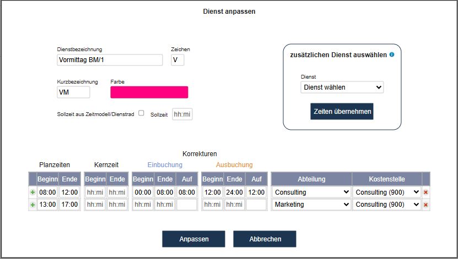Viewport: 458px width, 259px height.
Task: Open the Abteilung dropdown showing Consulting
Action: pos(311,192)
